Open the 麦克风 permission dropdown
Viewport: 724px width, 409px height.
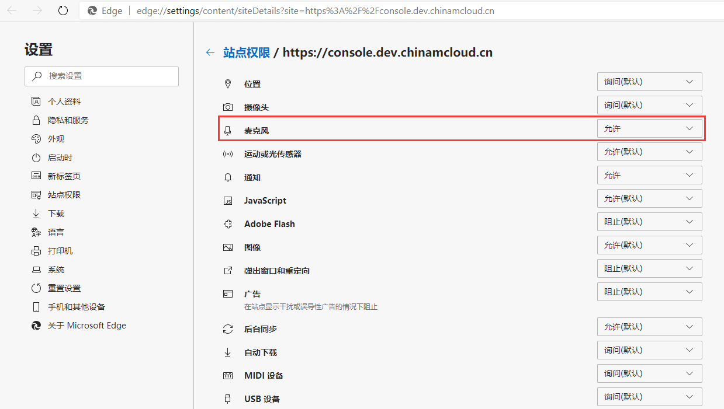649,128
